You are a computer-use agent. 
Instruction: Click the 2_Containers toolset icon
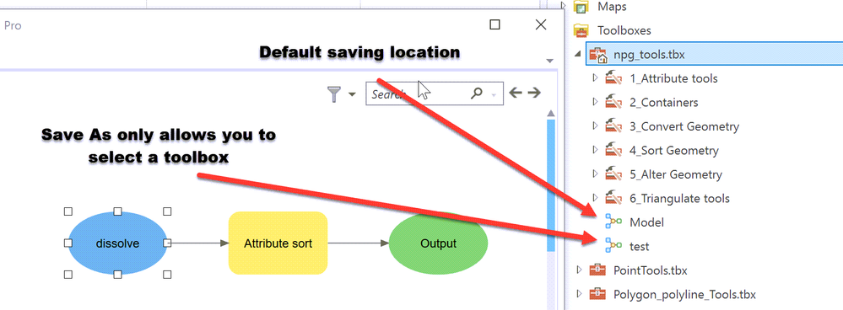pyautogui.click(x=613, y=102)
